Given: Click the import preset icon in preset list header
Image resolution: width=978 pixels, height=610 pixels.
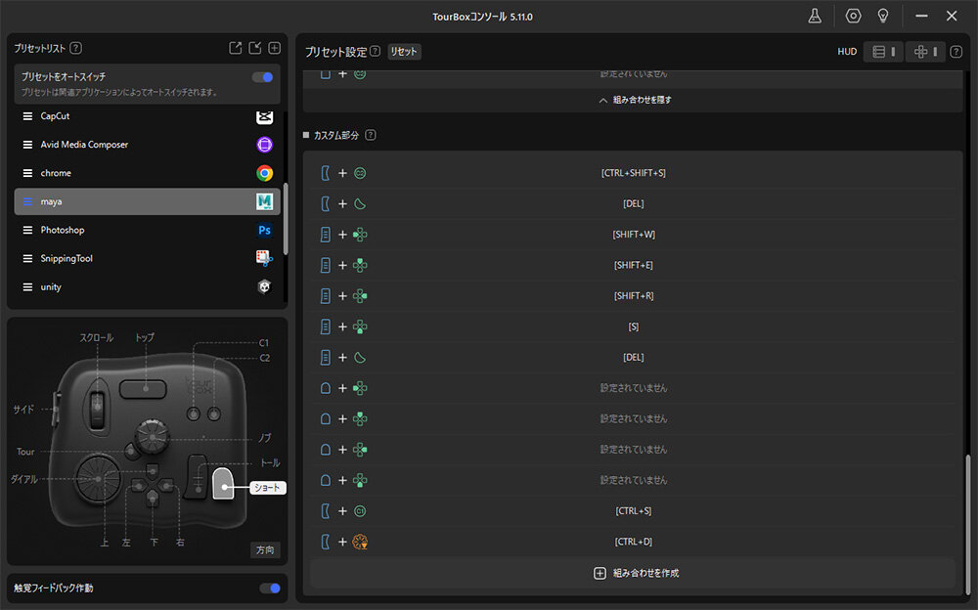Looking at the screenshot, I should tap(255, 48).
